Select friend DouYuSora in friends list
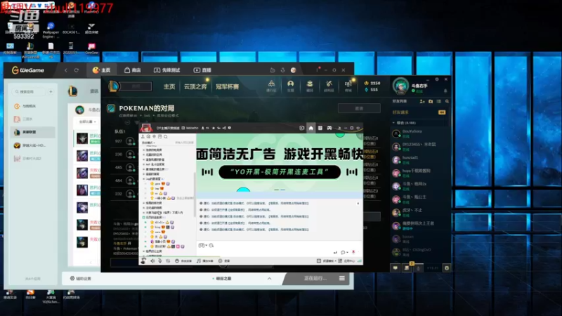 click(x=419, y=133)
